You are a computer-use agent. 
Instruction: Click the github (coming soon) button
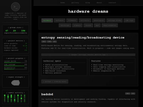[55, 81]
